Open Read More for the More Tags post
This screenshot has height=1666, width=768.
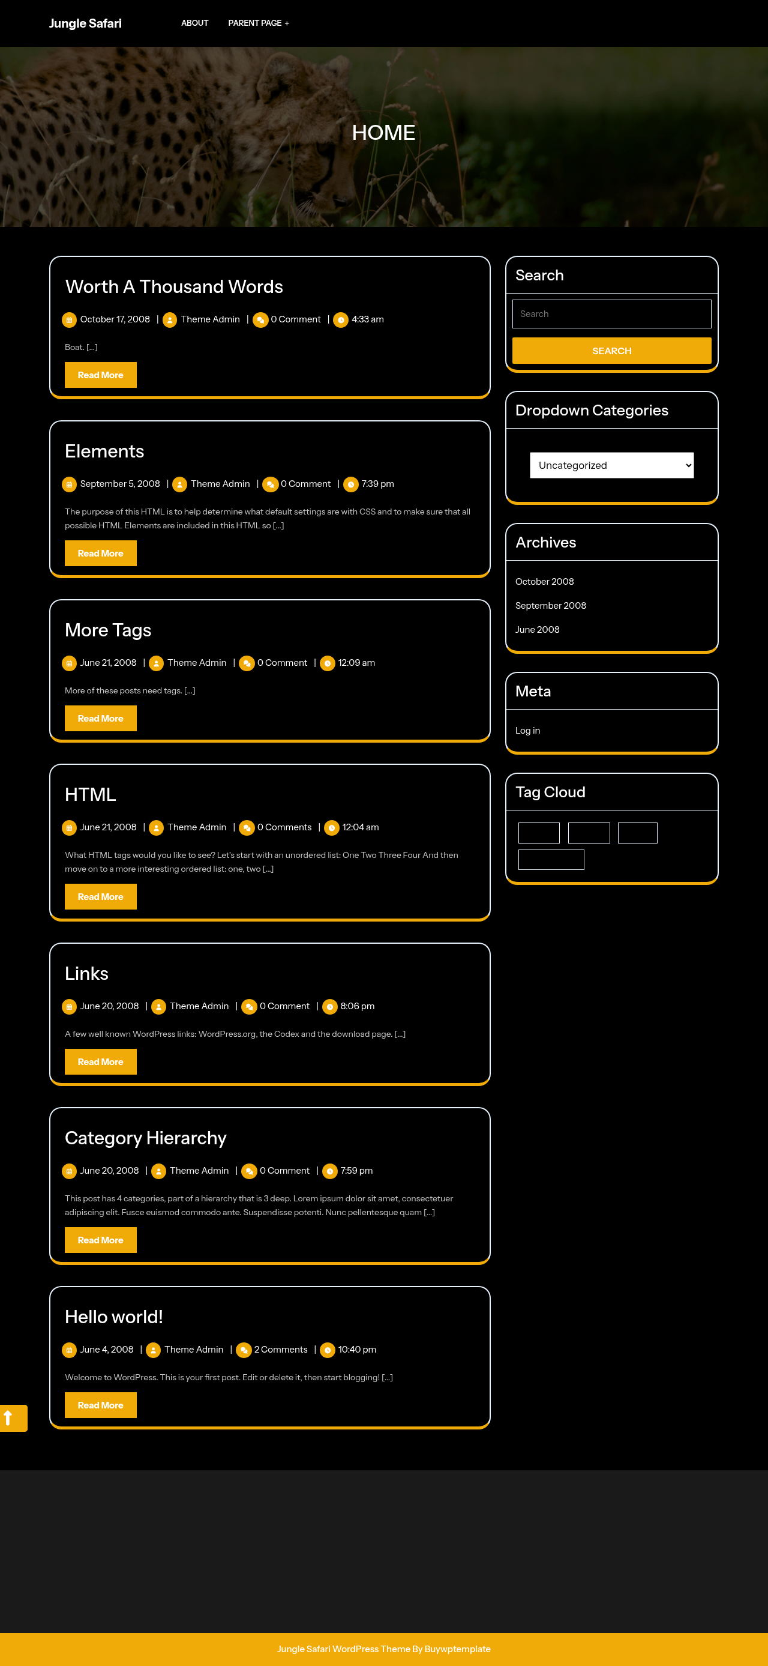[x=100, y=719]
